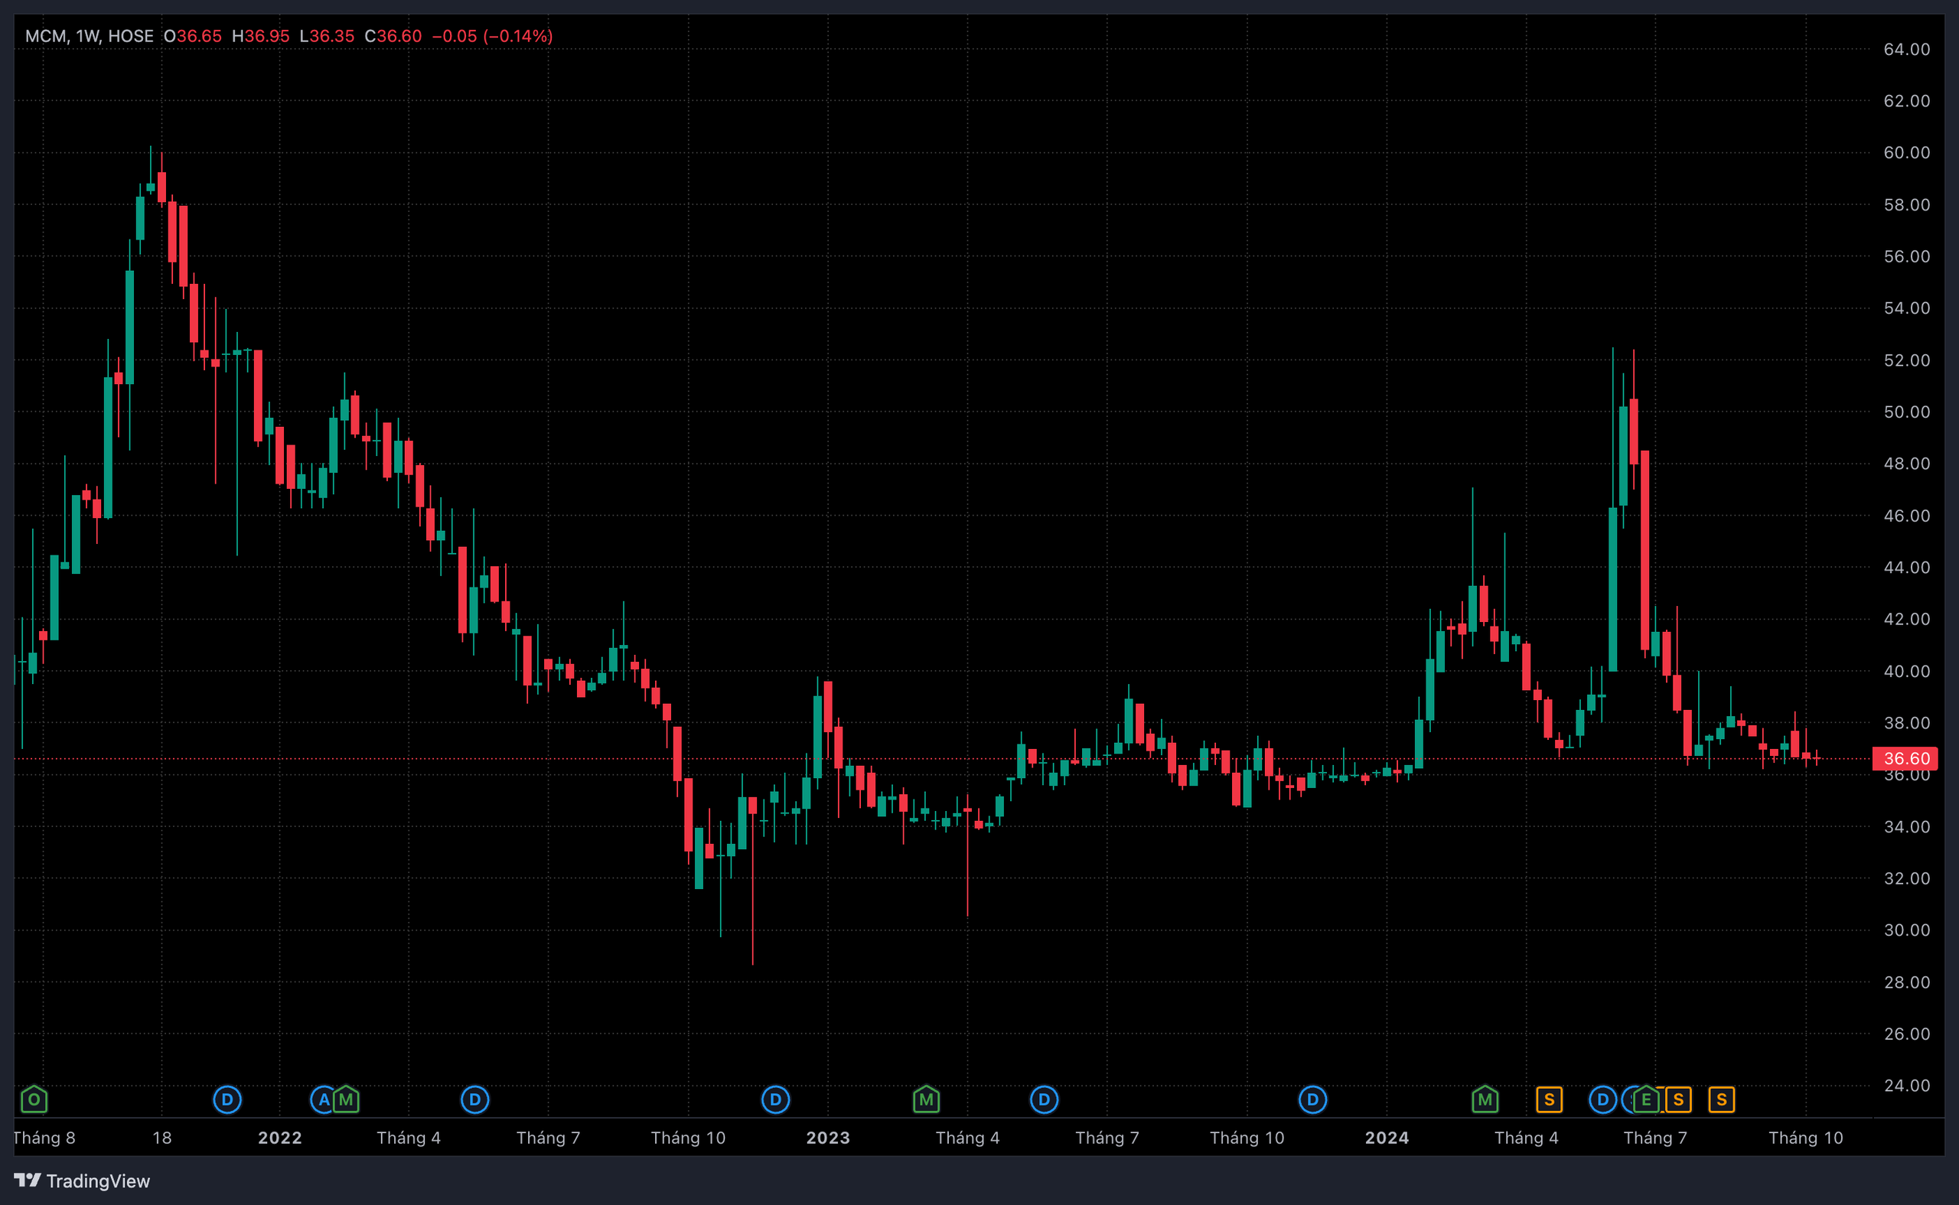The height and width of the screenshot is (1205, 1959).
Task: Open the TradingView logo link
Action: [x=82, y=1181]
